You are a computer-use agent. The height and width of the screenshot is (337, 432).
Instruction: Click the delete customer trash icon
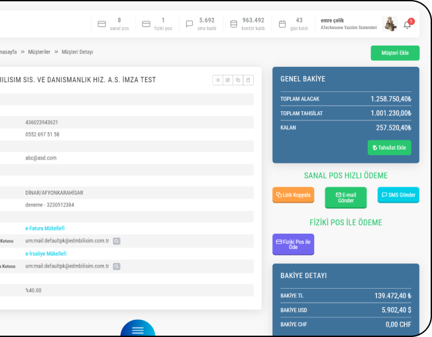pos(248,80)
